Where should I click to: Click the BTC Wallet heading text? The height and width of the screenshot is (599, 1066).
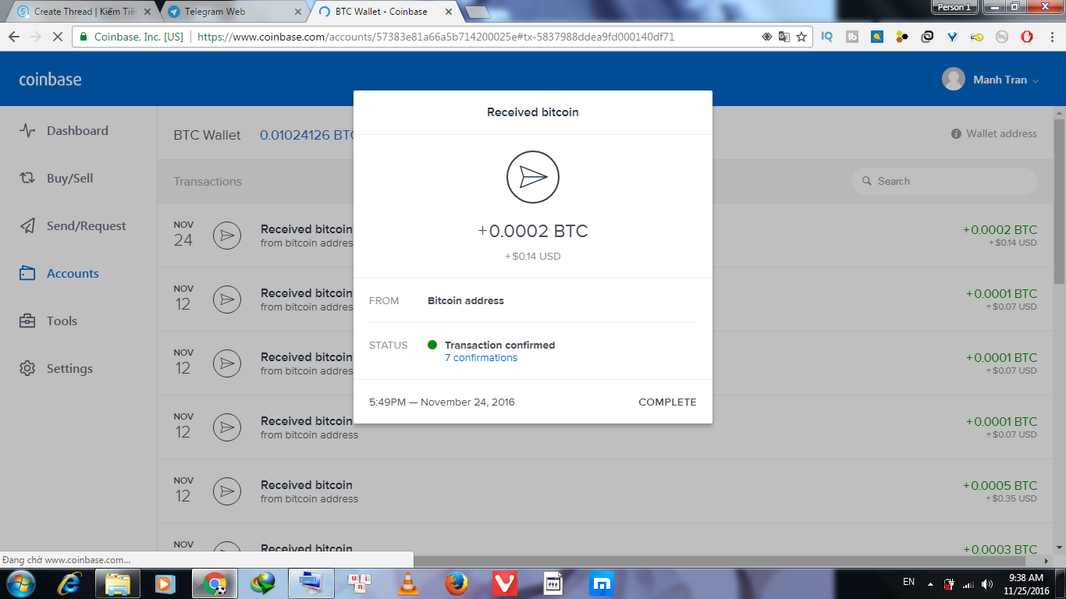click(x=207, y=136)
